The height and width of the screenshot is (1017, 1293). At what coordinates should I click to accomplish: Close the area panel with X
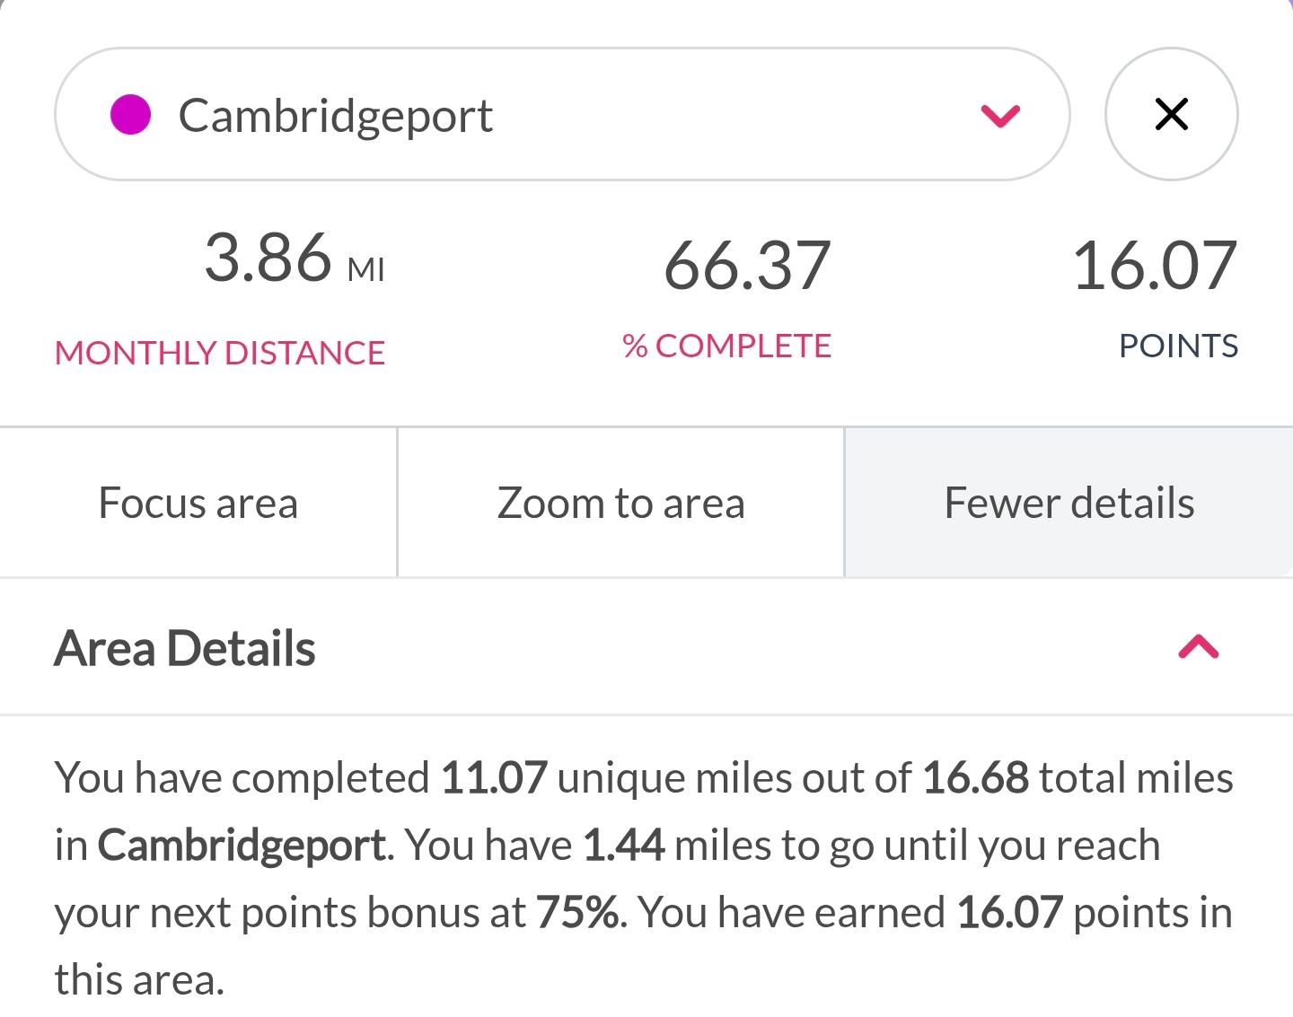tap(1171, 114)
